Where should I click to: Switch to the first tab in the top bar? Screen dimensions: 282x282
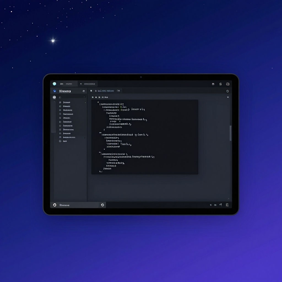pos(66,84)
